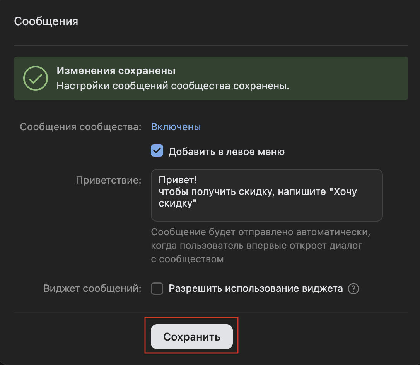Click the "Сообщения сообщества:" field label
Screen dimensions: 420x365
coord(81,127)
